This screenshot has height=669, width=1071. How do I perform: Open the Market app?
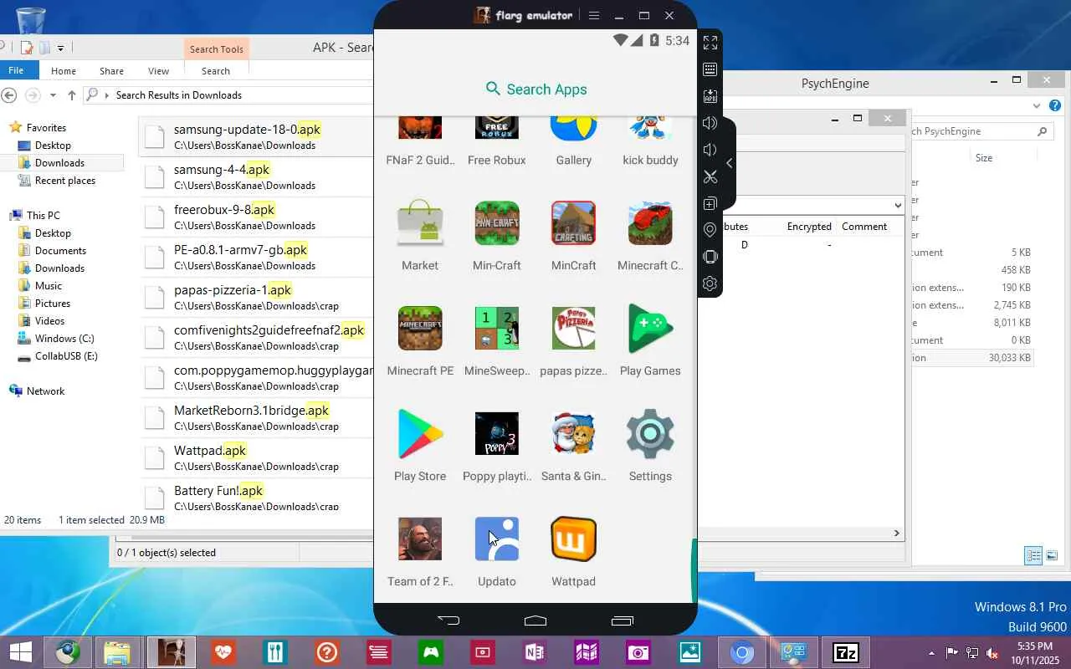pos(420,236)
